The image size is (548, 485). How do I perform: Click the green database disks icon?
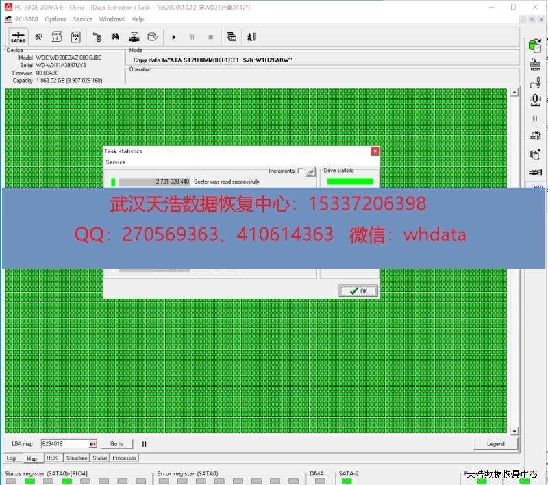pos(535,45)
